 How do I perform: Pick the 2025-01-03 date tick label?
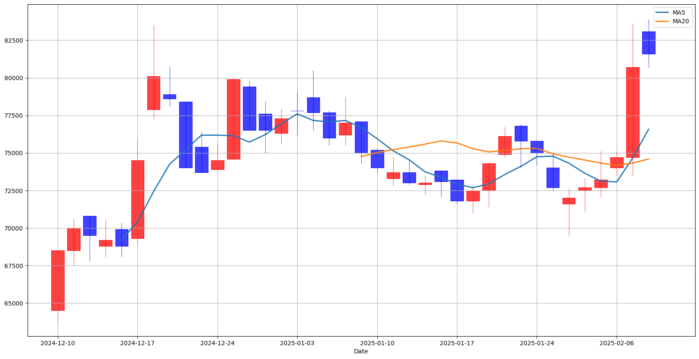point(297,343)
